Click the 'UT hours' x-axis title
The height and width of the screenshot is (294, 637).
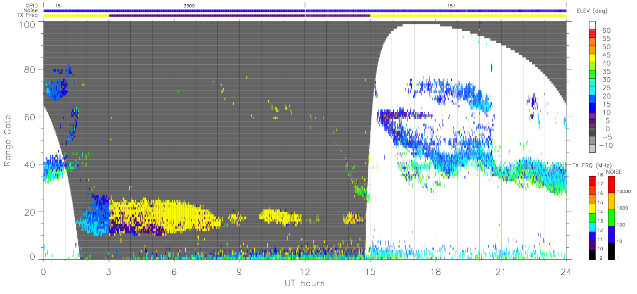point(304,283)
